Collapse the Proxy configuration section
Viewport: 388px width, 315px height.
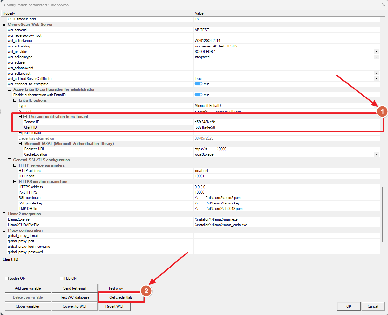[4, 230]
